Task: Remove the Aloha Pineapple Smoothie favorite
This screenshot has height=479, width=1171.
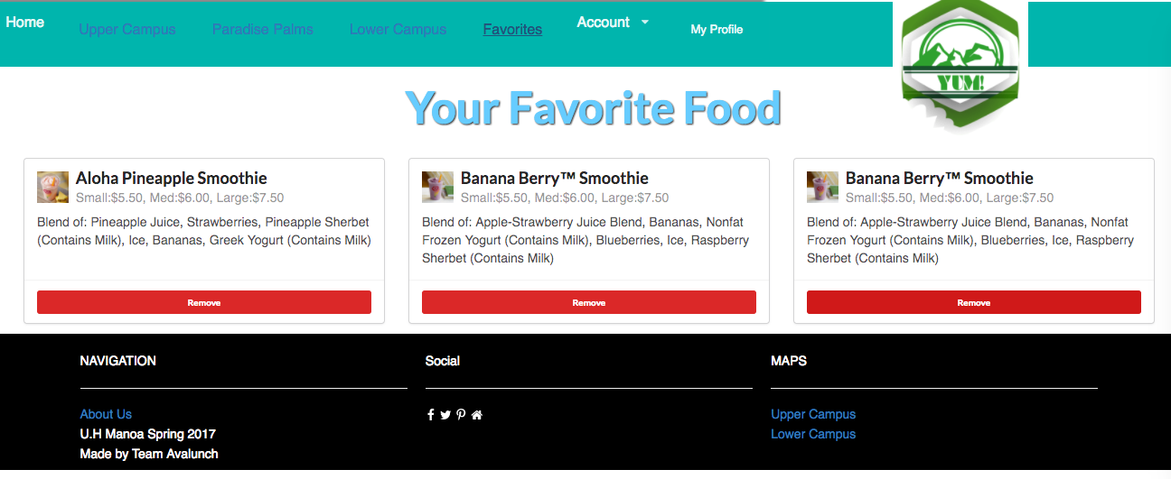Action: pos(204,302)
